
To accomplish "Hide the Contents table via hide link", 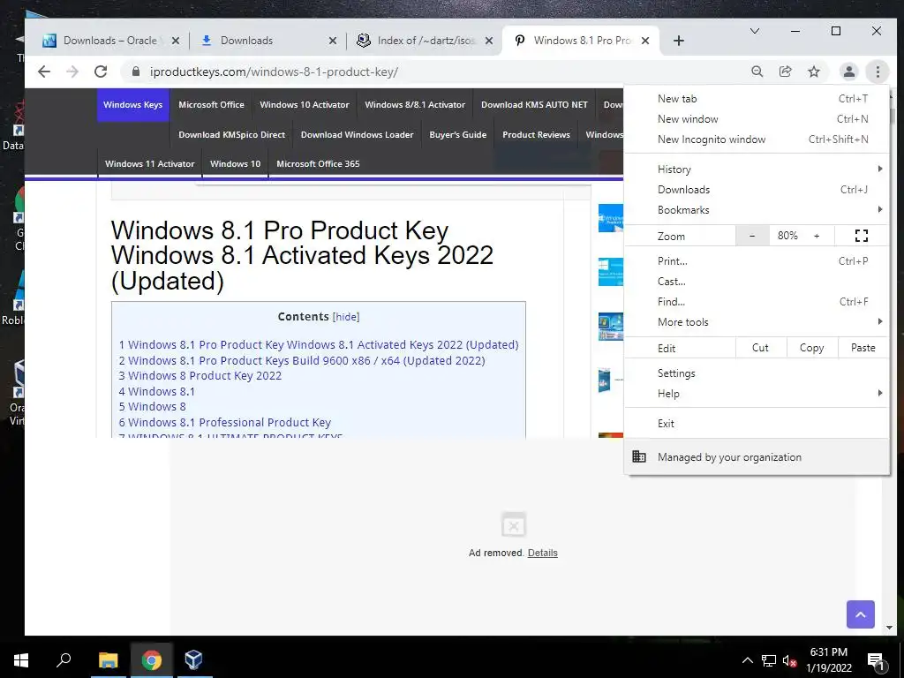I will (x=346, y=317).
